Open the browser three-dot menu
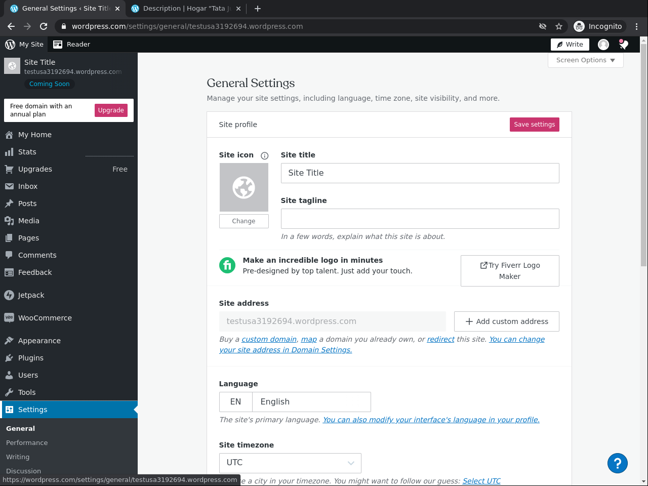Image resolution: width=648 pixels, height=486 pixels. [637, 26]
